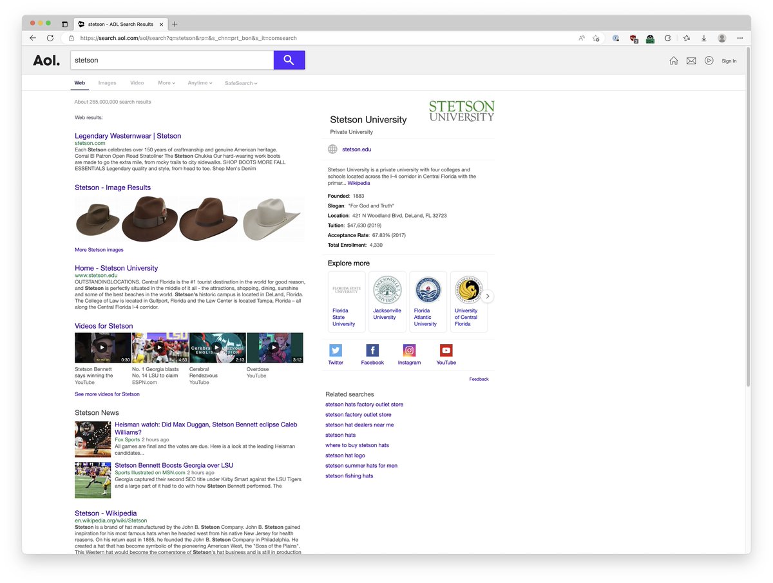Expand the SafeSearch dropdown
Viewport: 773px width, 583px height.
point(241,83)
